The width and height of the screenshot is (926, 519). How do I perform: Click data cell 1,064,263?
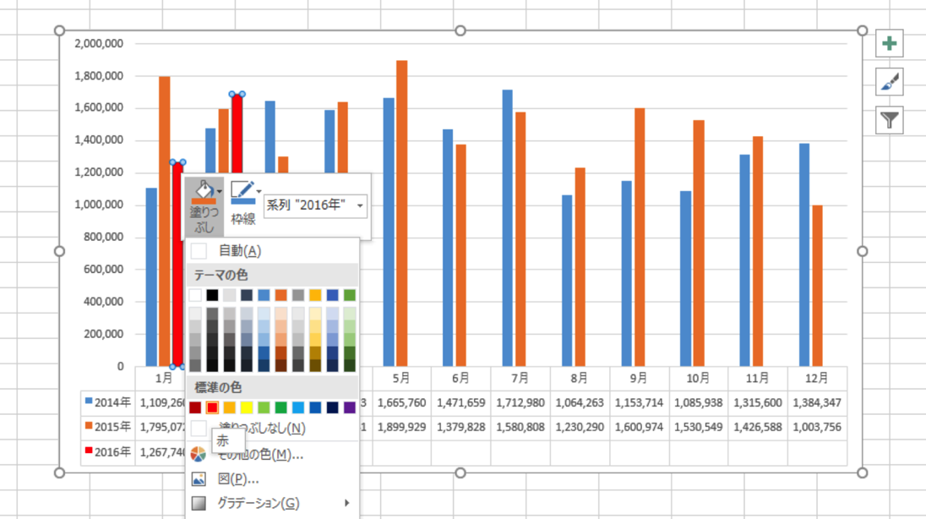pyautogui.click(x=580, y=402)
